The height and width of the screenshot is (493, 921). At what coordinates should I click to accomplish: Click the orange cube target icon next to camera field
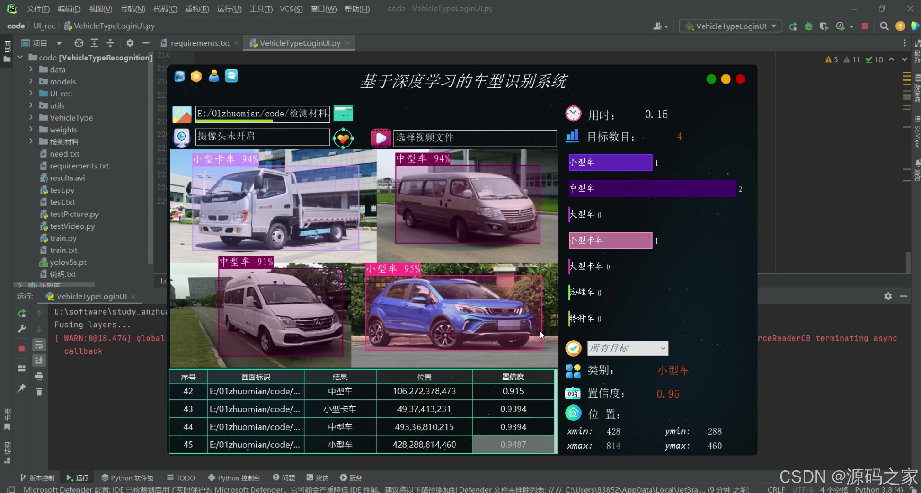point(343,138)
